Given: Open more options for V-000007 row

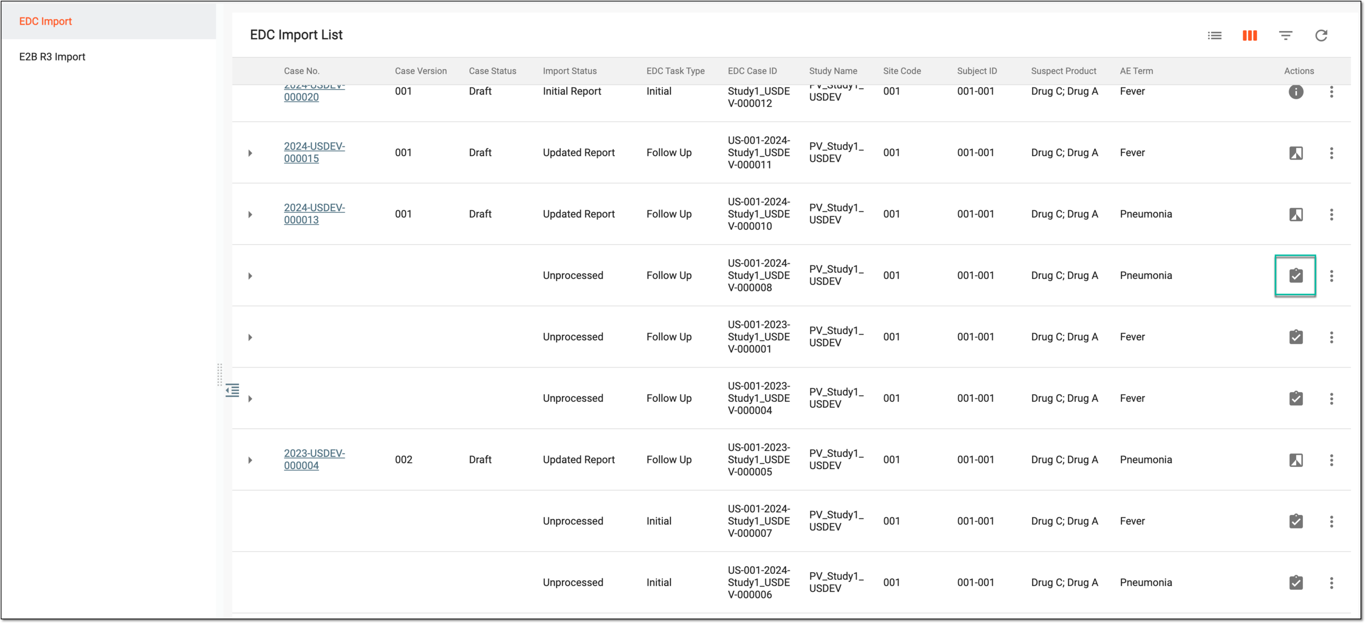Looking at the screenshot, I should point(1331,521).
